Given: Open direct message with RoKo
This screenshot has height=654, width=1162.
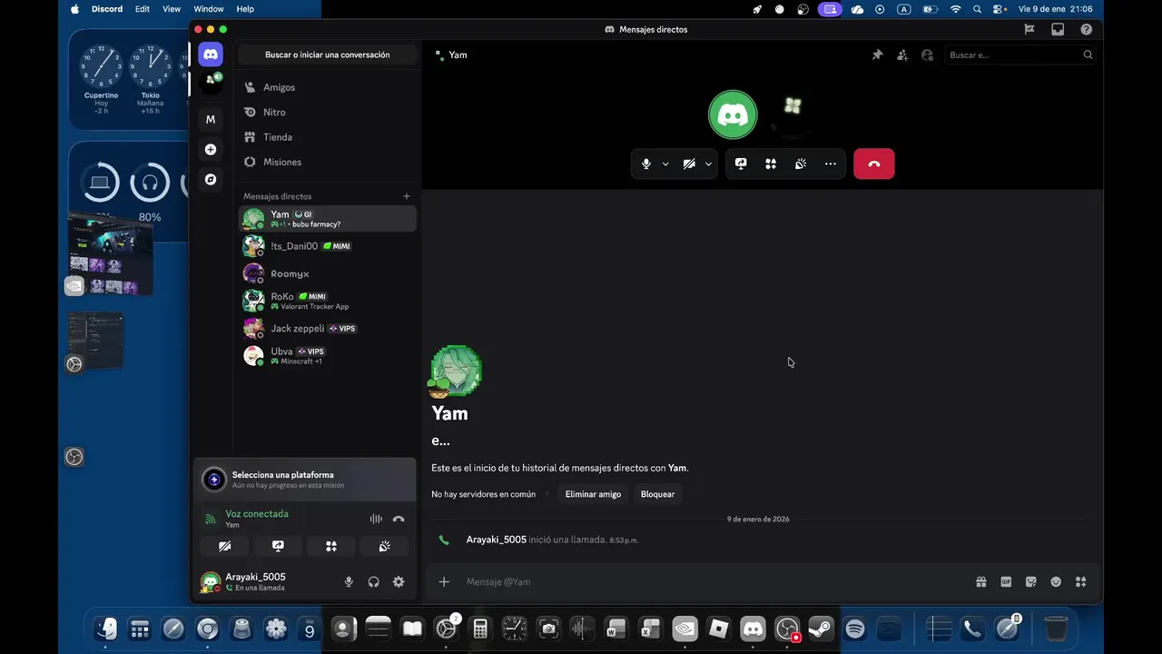Looking at the screenshot, I should (327, 301).
